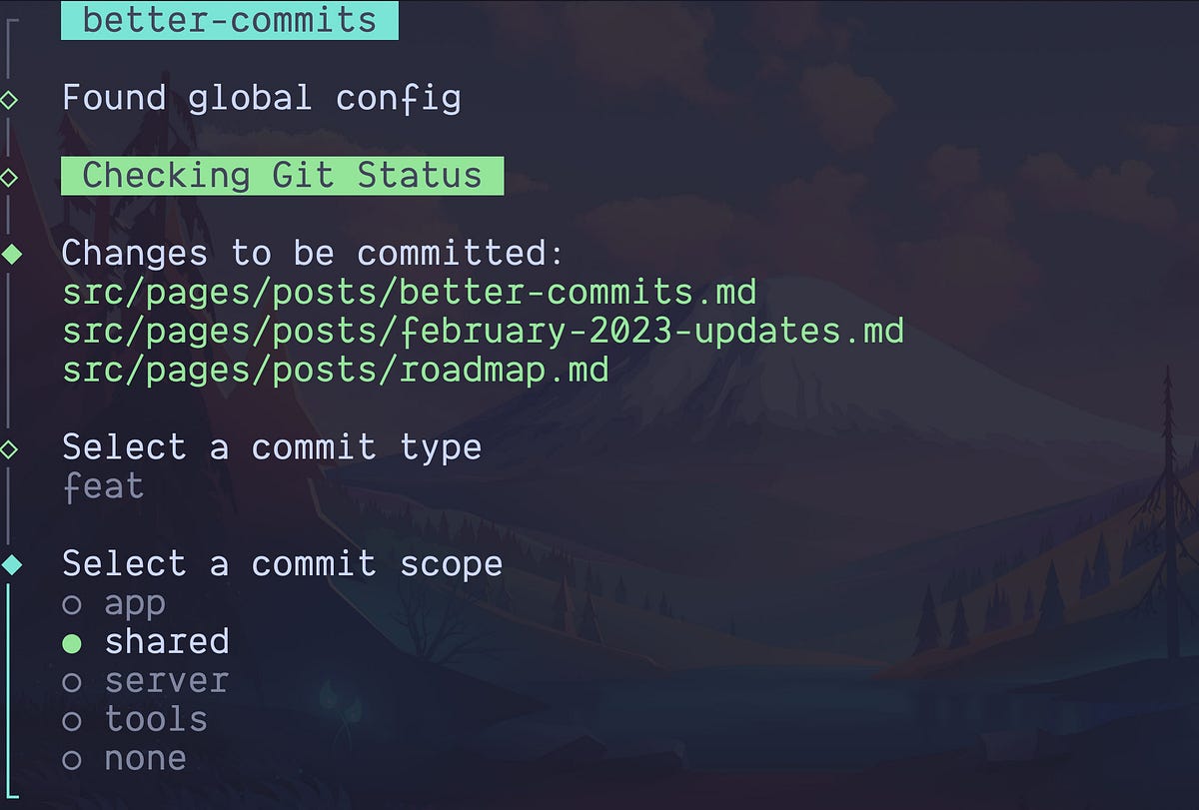
Task: Click the Changes to be committed heading
Action: pyautogui.click(x=314, y=254)
